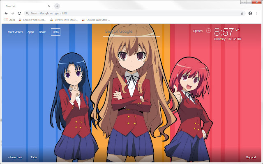Image resolution: width=263 pixels, height=164 pixels.
Task: Minimize the browser window
Action: pyautogui.click(x=243, y=2)
